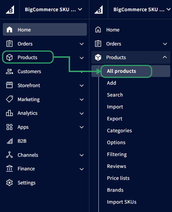The height and width of the screenshot is (212, 172).
Task: Click the store name text in the left header
Action: point(50,9)
